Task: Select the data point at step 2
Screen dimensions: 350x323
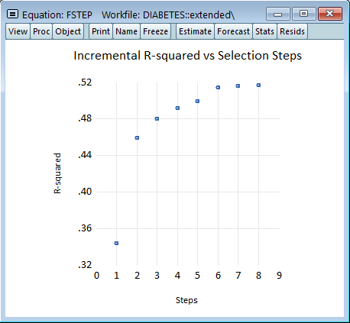Action: tap(137, 138)
